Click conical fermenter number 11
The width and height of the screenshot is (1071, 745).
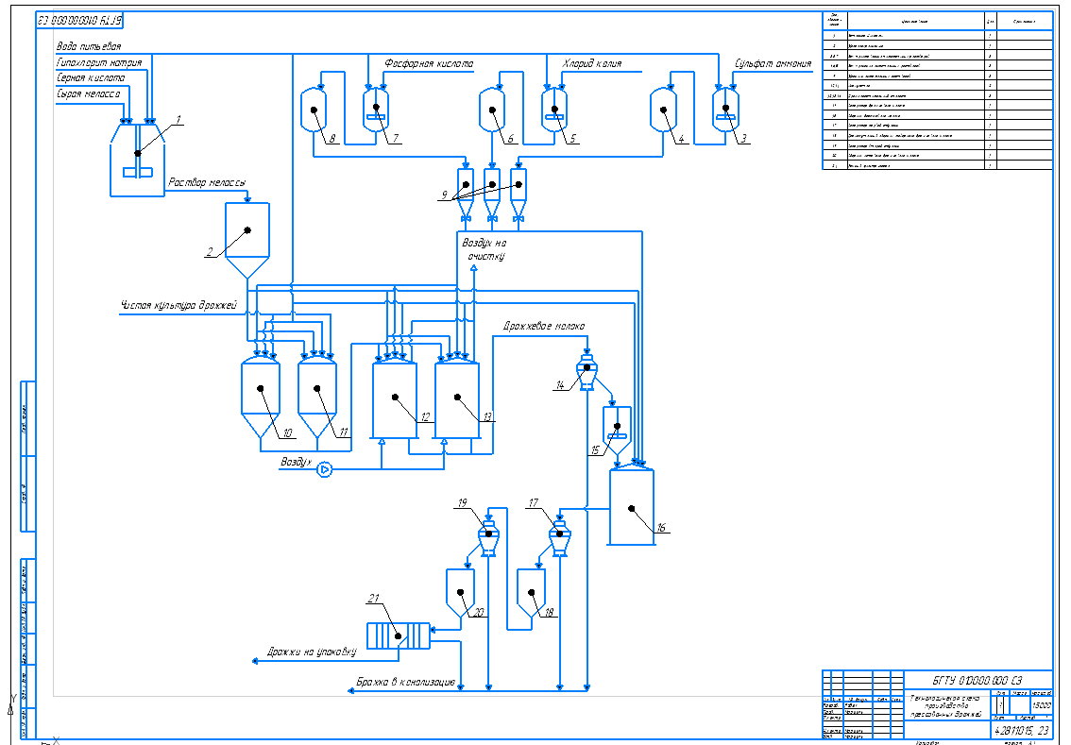pyautogui.click(x=317, y=398)
